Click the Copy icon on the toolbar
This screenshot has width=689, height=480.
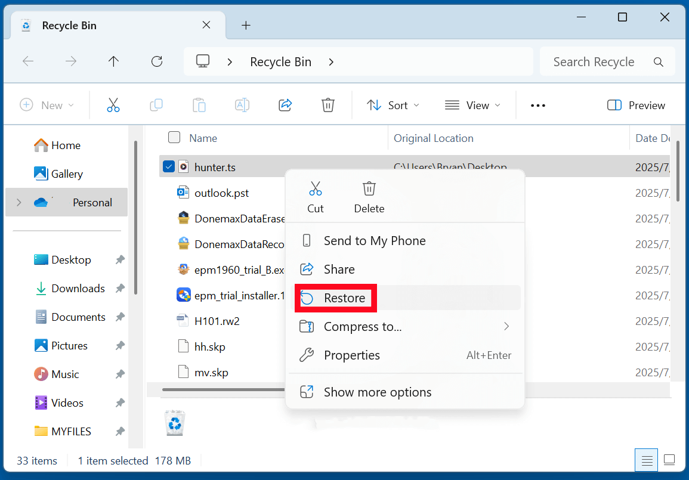[x=156, y=105]
